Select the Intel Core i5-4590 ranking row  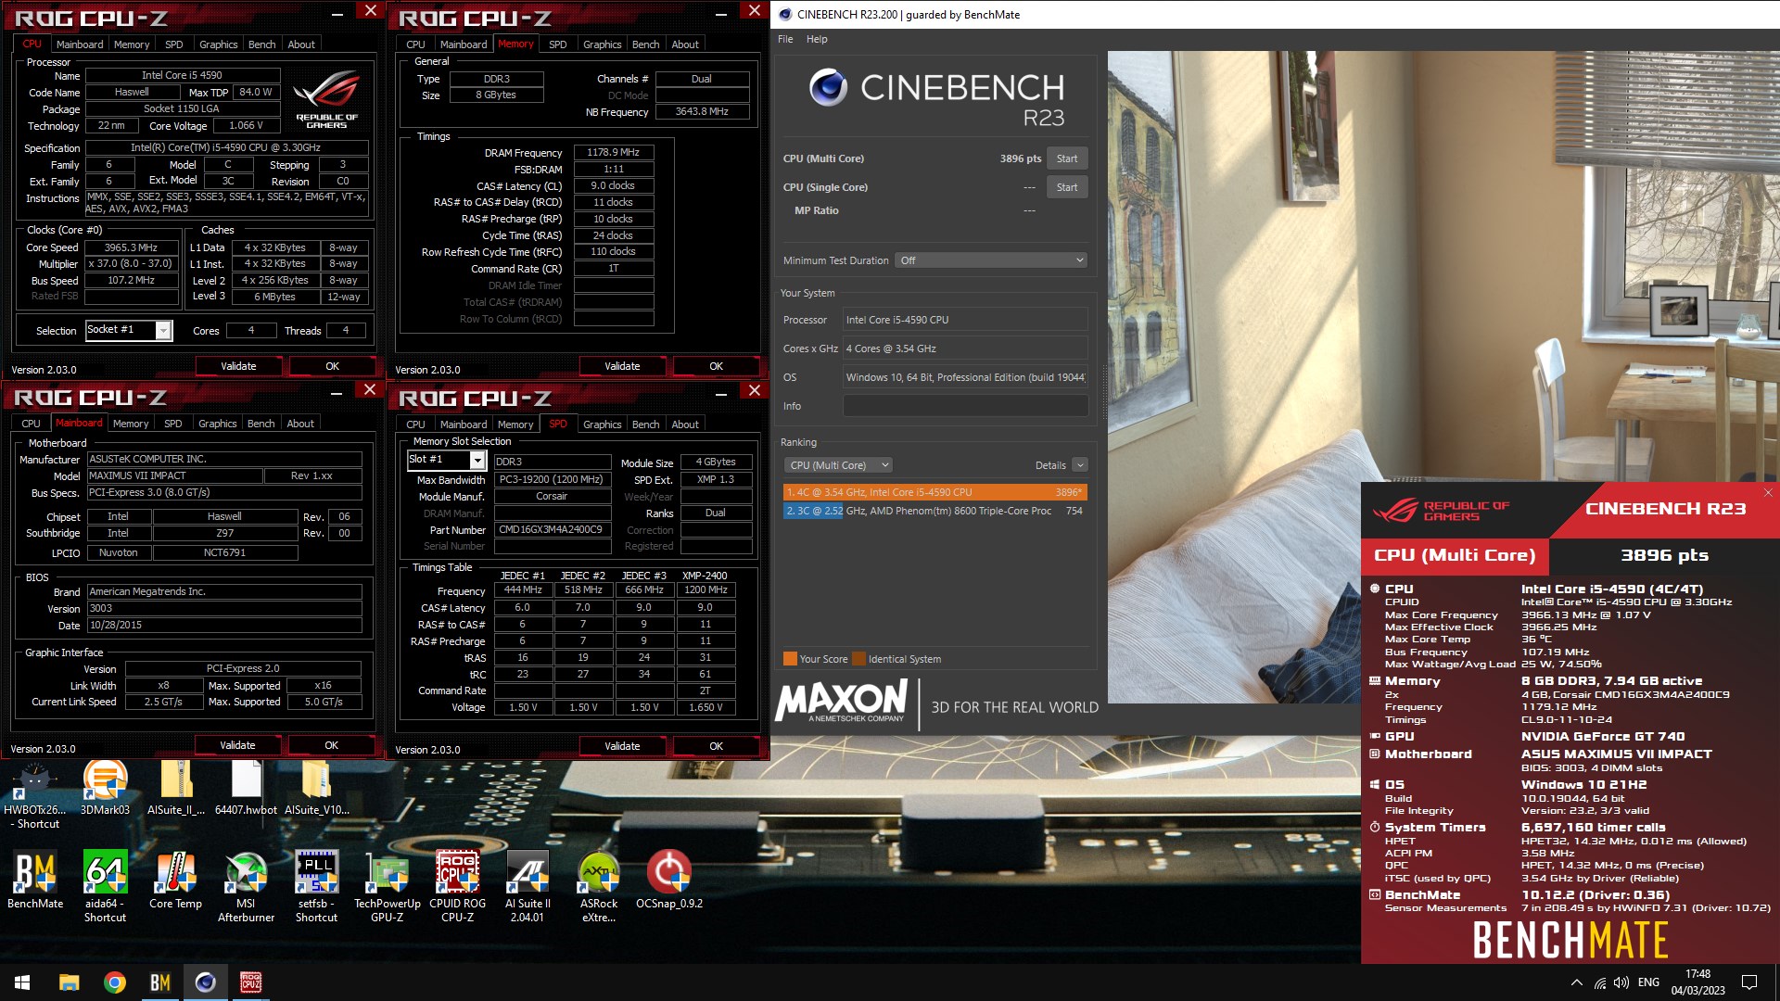pyautogui.click(x=934, y=492)
